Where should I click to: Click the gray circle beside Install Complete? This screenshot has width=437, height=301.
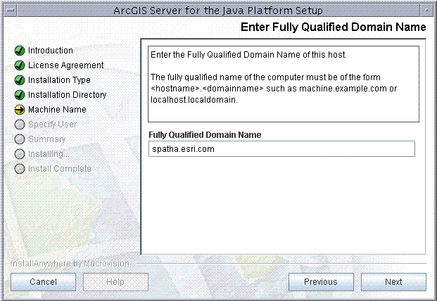pos(20,169)
